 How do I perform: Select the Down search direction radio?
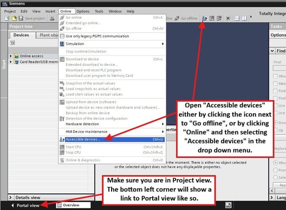click(x=276, y=122)
